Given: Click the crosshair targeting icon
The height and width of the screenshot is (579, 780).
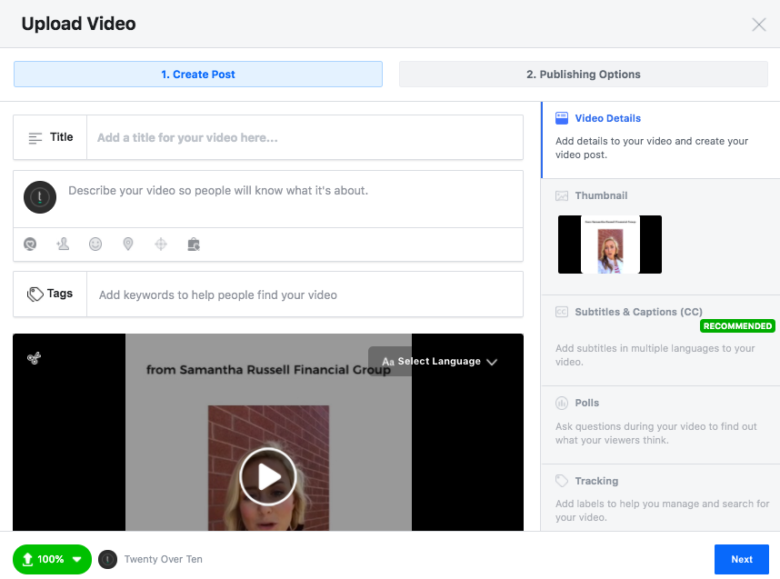Looking at the screenshot, I should coord(161,245).
